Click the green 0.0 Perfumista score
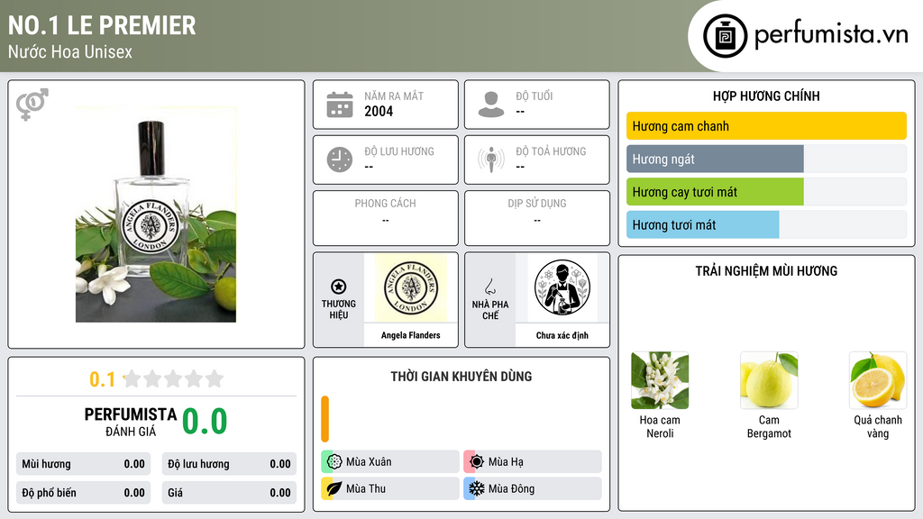The width and height of the screenshot is (923, 519). click(205, 422)
